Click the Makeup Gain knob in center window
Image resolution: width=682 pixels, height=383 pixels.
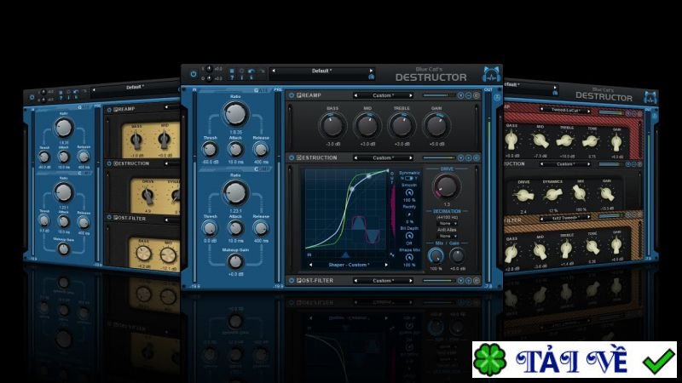[x=235, y=262]
